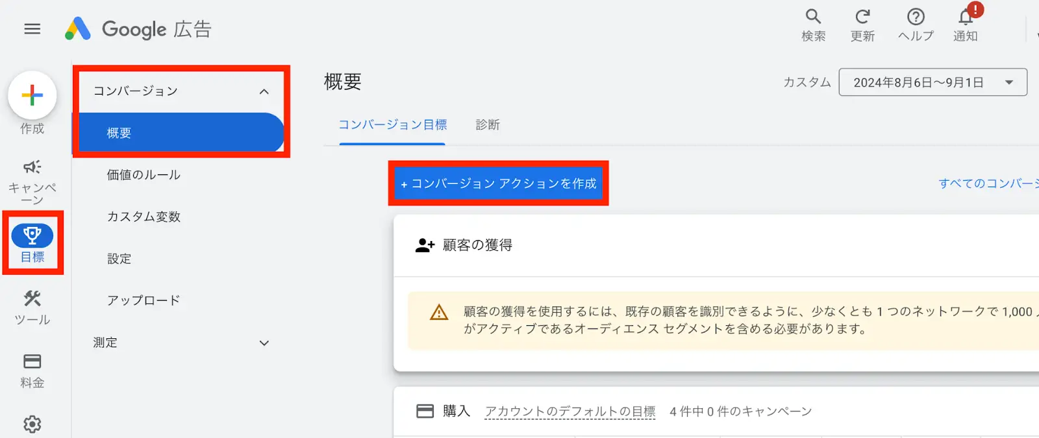The height and width of the screenshot is (438, 1039).
Task: Open ヘルプ question mark icon
Action: [916, 17]
